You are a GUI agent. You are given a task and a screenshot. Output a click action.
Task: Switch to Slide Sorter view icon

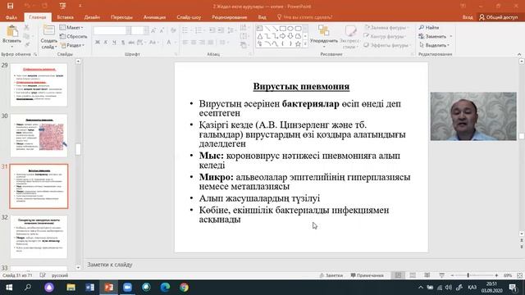[x=413, y=275]
